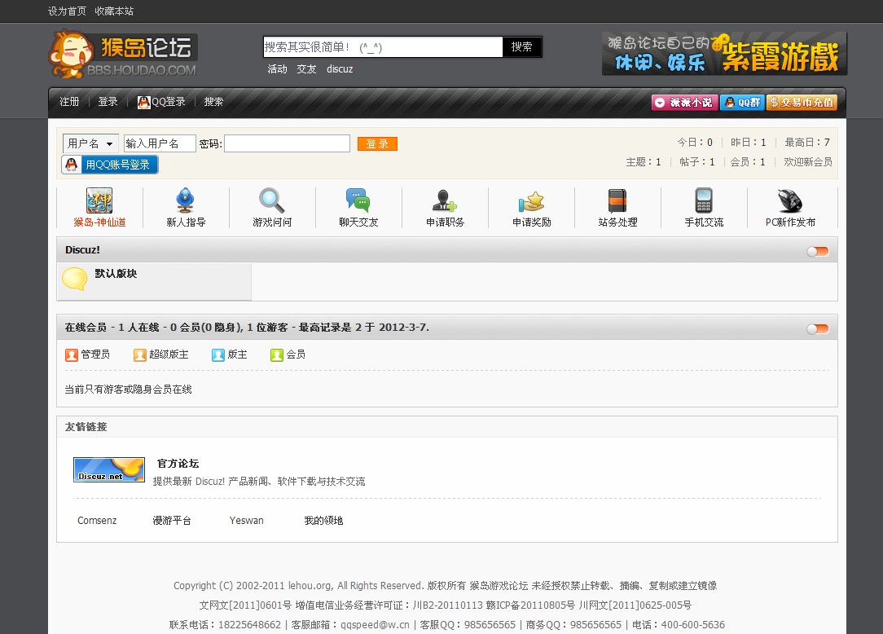Open the PC新作发布 mouse icon
Screen dimensions: 883x634
[x=789, y=200]
